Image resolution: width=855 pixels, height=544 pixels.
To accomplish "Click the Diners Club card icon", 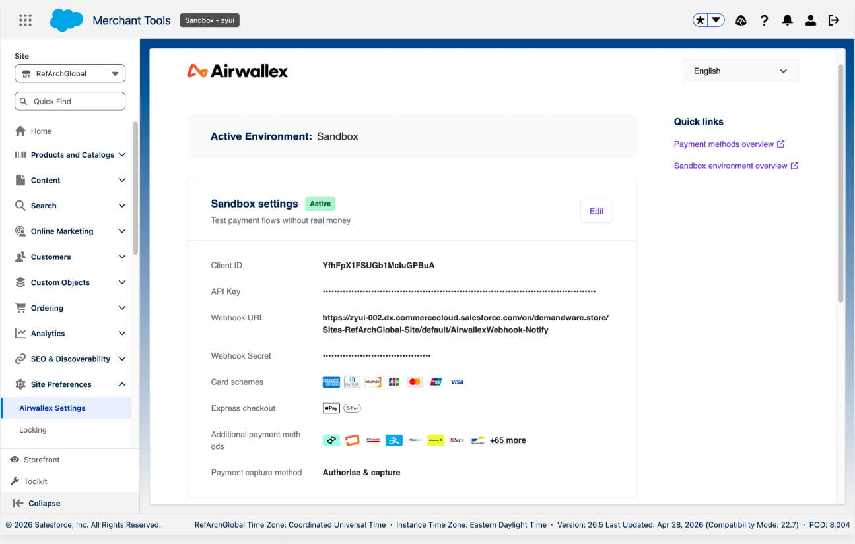I will tap(352, 382).
